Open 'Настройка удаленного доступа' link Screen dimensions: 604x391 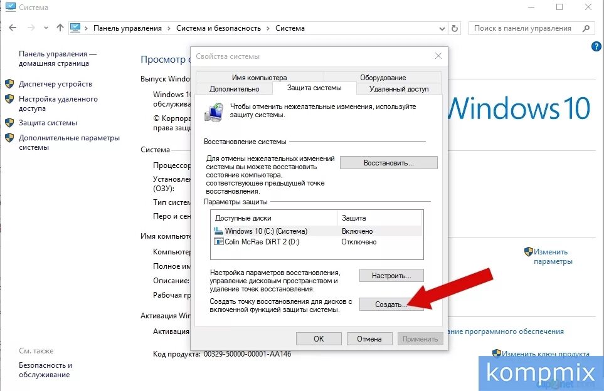[58, 103]
